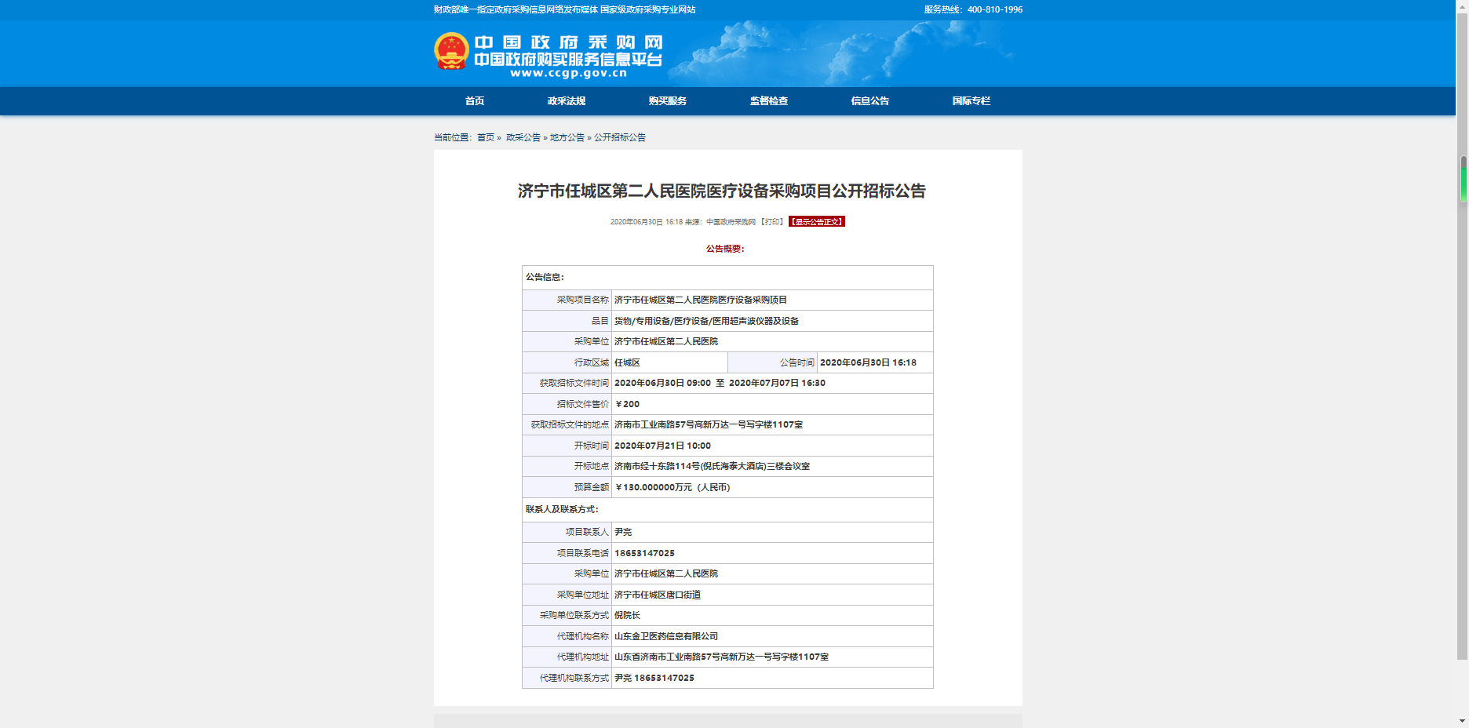Select the 采购项目名称 value cell

[x=772, y=300]
